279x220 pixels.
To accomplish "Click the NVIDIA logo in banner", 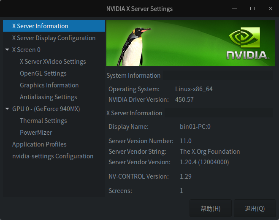I will [x=248, y=43].
